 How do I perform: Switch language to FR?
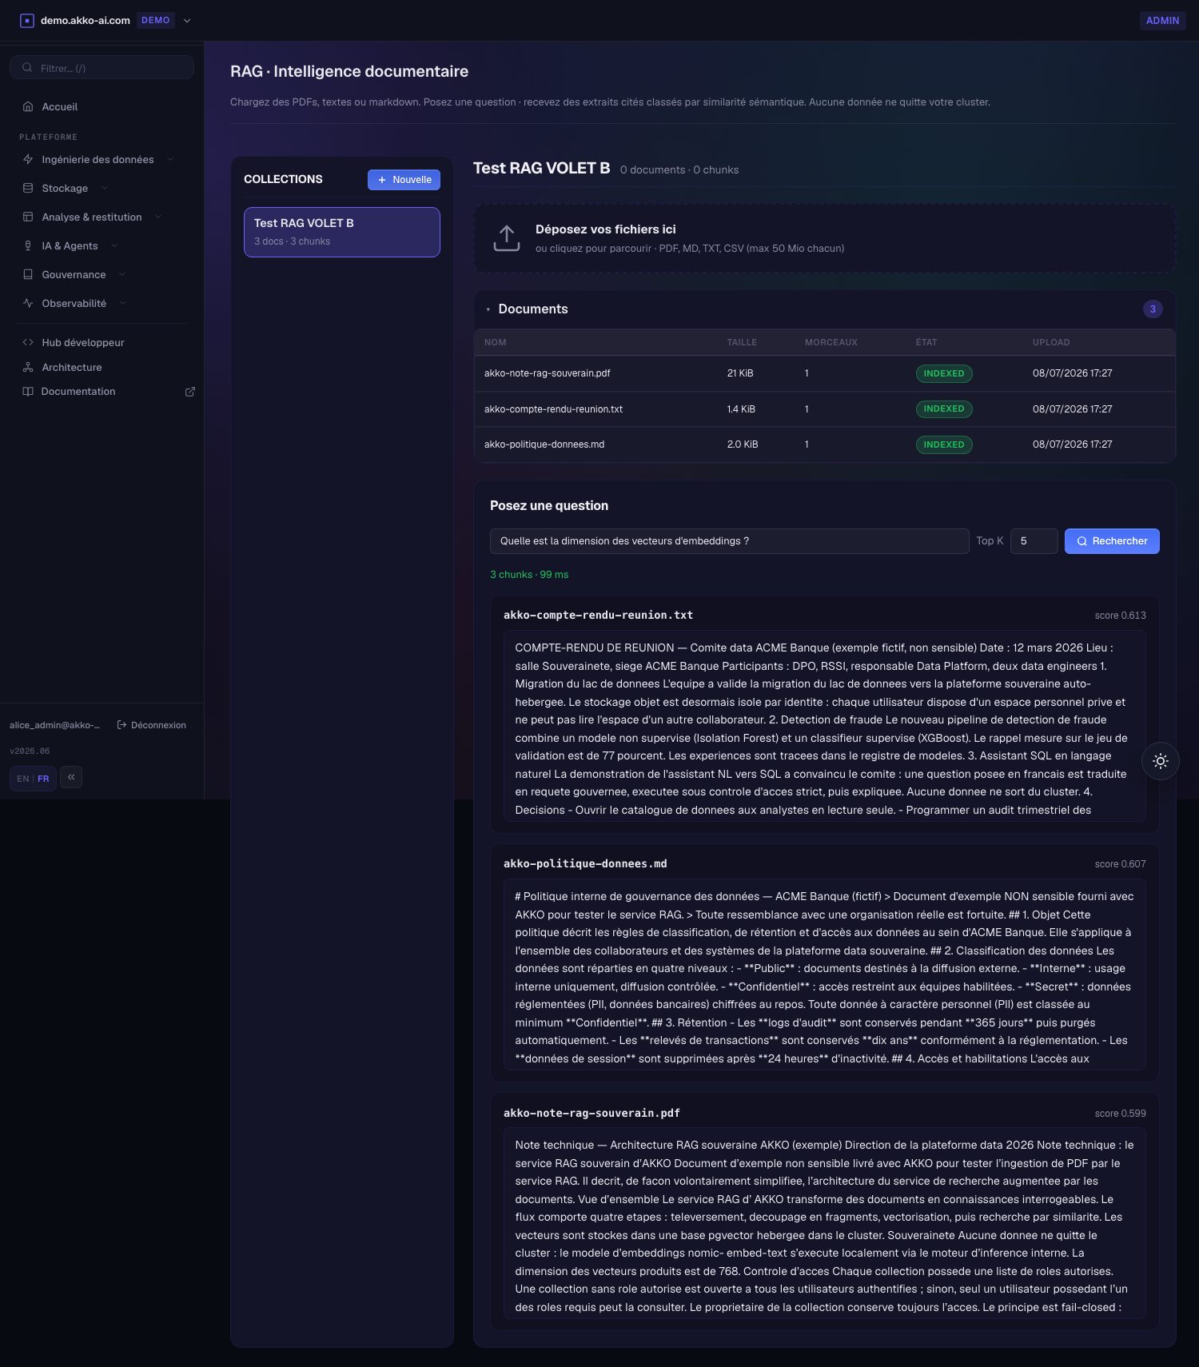tap(43, 779)
